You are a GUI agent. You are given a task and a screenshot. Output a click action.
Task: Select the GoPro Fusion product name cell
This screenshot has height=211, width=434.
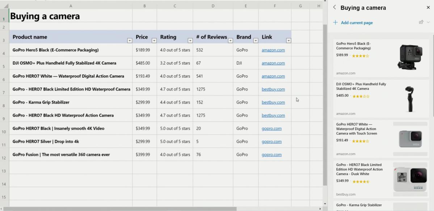tap(71, 154)
